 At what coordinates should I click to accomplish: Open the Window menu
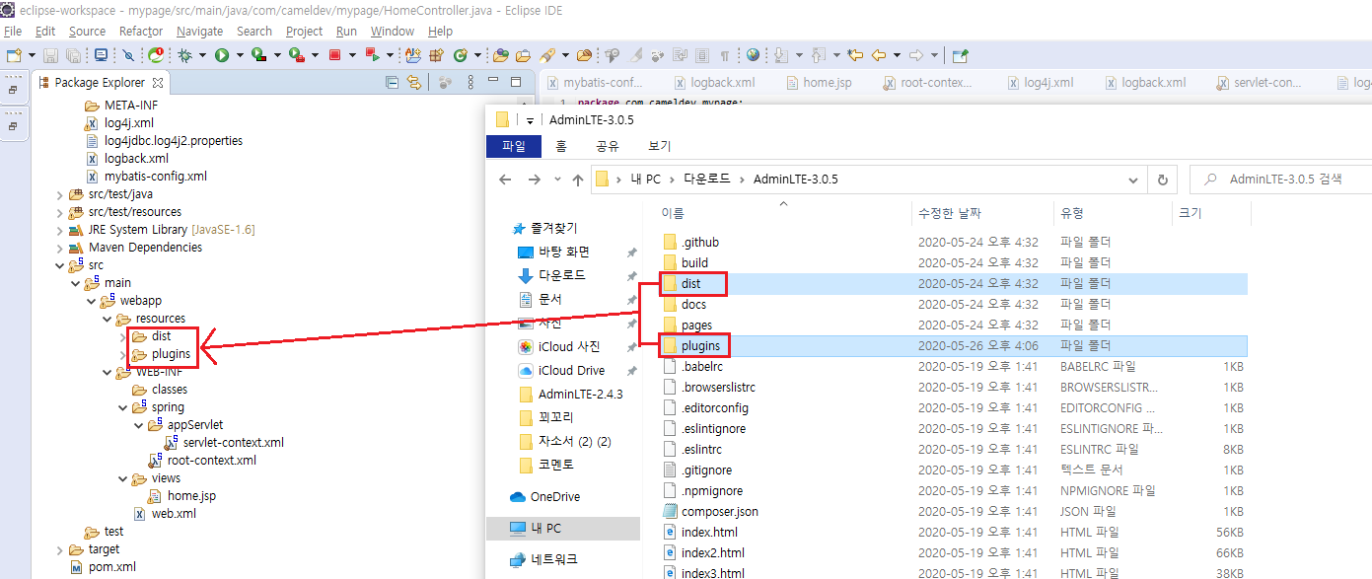pos(393,31)
